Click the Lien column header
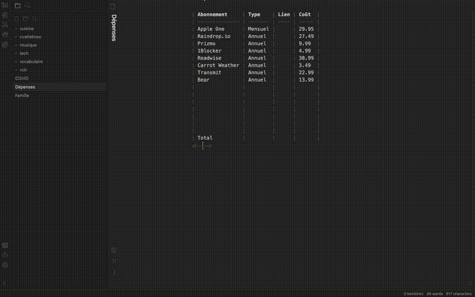Image resolution: width=475 pixels, height=297 pixels. pyautogui.click(x=284, y=15)
